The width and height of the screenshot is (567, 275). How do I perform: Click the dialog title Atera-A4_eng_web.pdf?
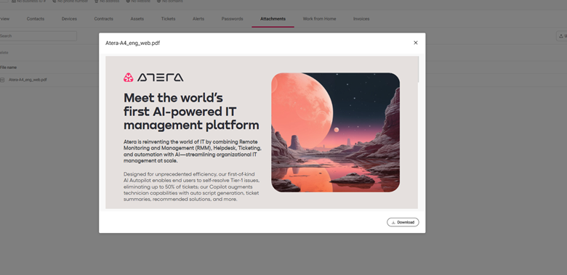tap(132, 43)
